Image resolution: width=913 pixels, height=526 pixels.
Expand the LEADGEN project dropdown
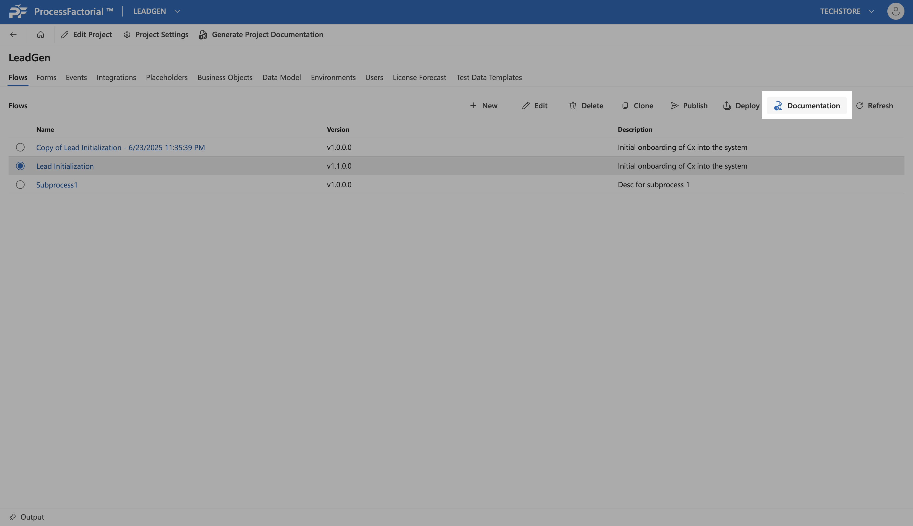pos(177,11)
